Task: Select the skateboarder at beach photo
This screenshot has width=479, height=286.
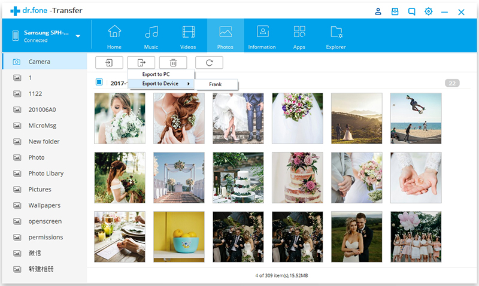Action: 416,118
